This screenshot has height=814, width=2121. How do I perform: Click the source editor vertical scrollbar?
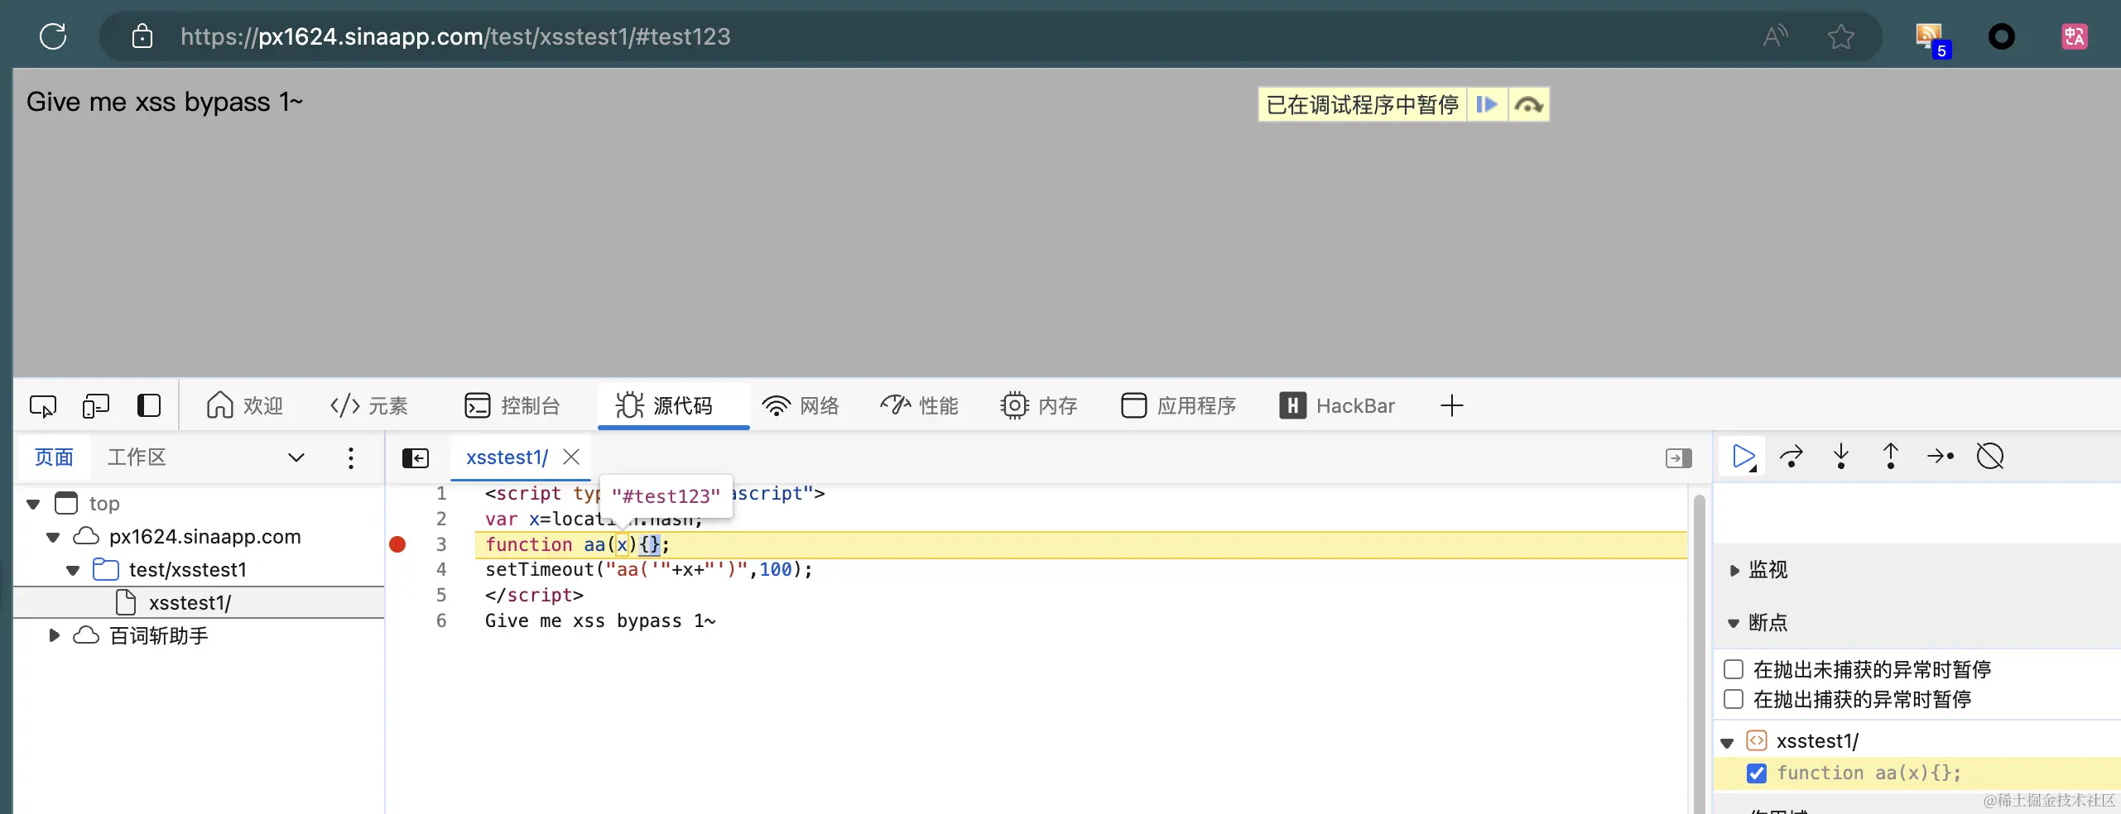tap(1699, 654)
